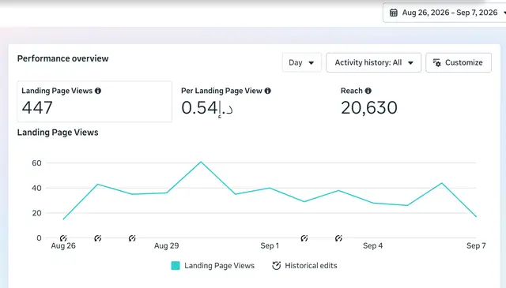Click the Sep 1 axis label

[x=270, y=246]
